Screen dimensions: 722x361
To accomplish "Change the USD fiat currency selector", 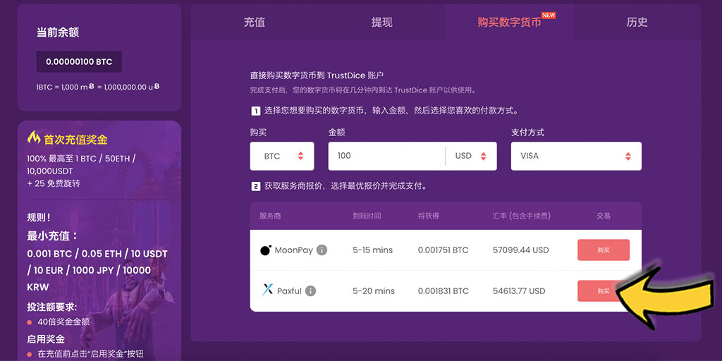I will point(471,156).
